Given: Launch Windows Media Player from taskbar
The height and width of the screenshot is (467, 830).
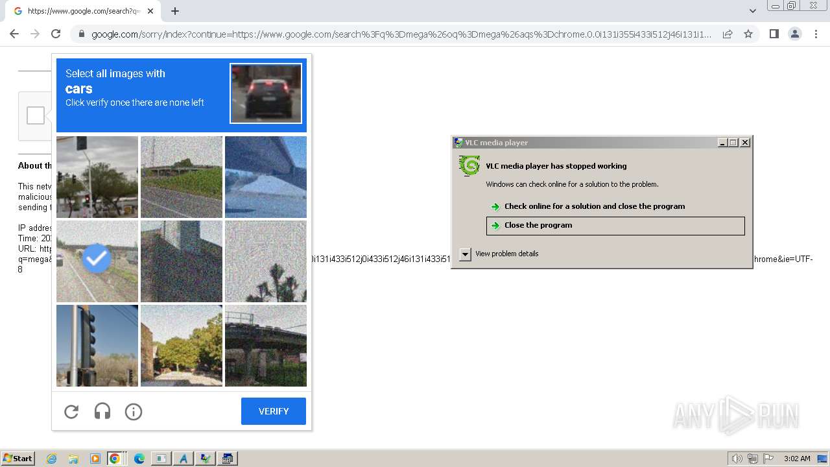Looking at the screenshot, I should click(x=95, y=459).
